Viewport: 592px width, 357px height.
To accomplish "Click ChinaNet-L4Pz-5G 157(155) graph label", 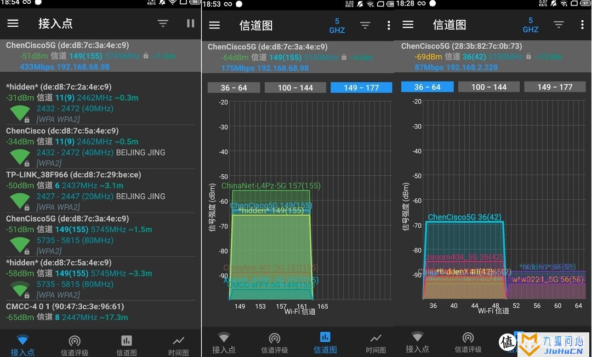I will point(271,186).
